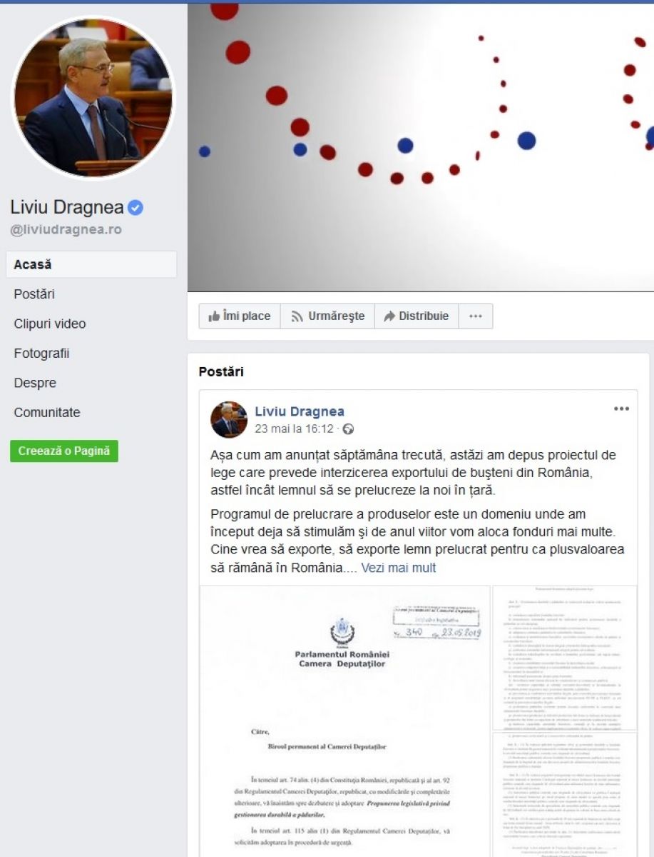Expand the post with Vezi mai mult
Screen dimensions: 654x857
coord(398,568)
